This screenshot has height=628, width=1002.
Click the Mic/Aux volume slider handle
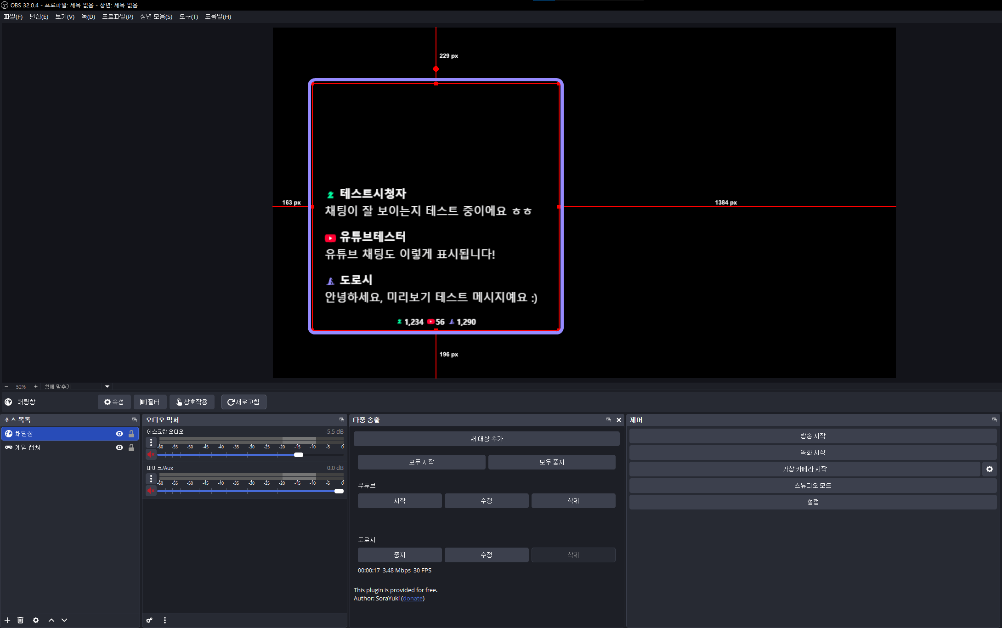[x=339, y=491]
